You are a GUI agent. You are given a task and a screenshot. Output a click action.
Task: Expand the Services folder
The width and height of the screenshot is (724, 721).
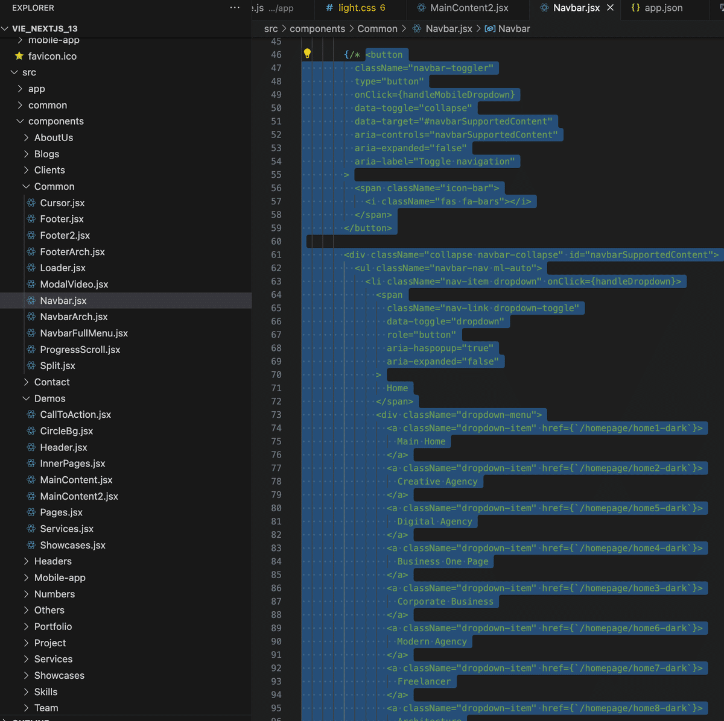26,658
